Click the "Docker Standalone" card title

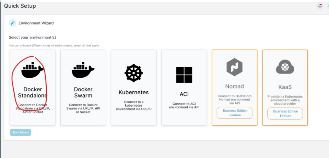click(x=33, y=92)
